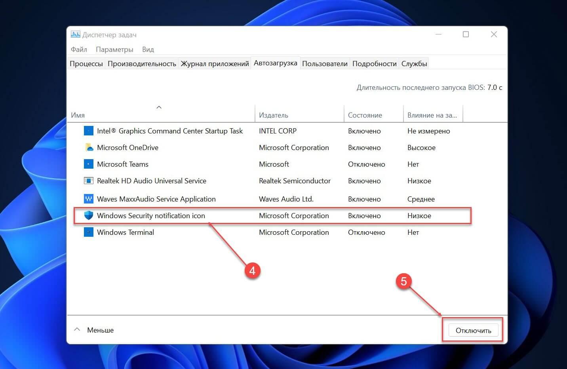Viewport: 567px width, 369px height.
Task: Minimize the Task Manager window
Action: click(x=438, y=34)
